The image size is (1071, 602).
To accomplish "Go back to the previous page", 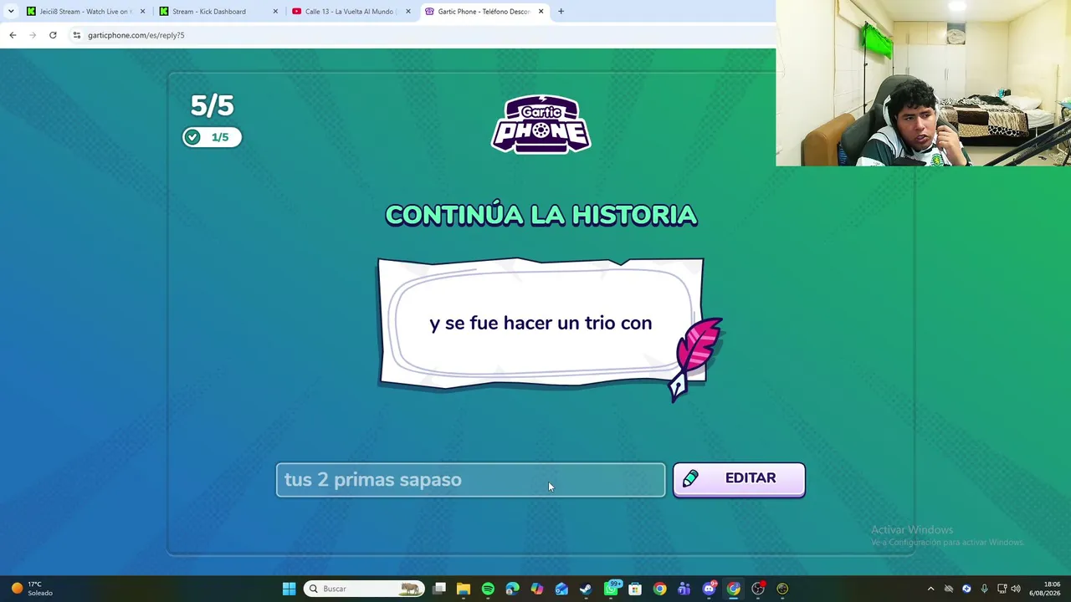I will [13, 35].
